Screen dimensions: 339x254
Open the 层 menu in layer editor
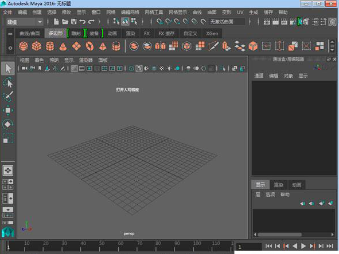click(258, 195)
